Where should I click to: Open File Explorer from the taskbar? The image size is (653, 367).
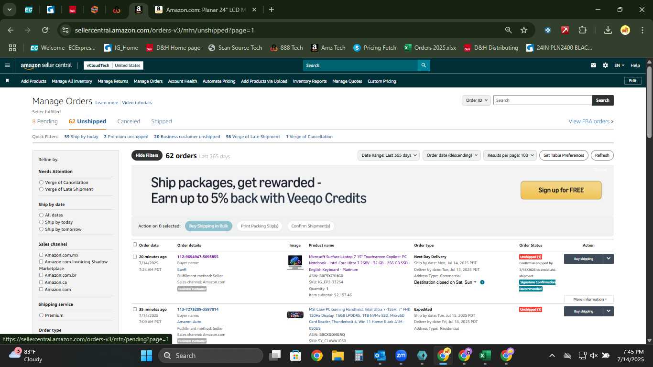(338, 356)
